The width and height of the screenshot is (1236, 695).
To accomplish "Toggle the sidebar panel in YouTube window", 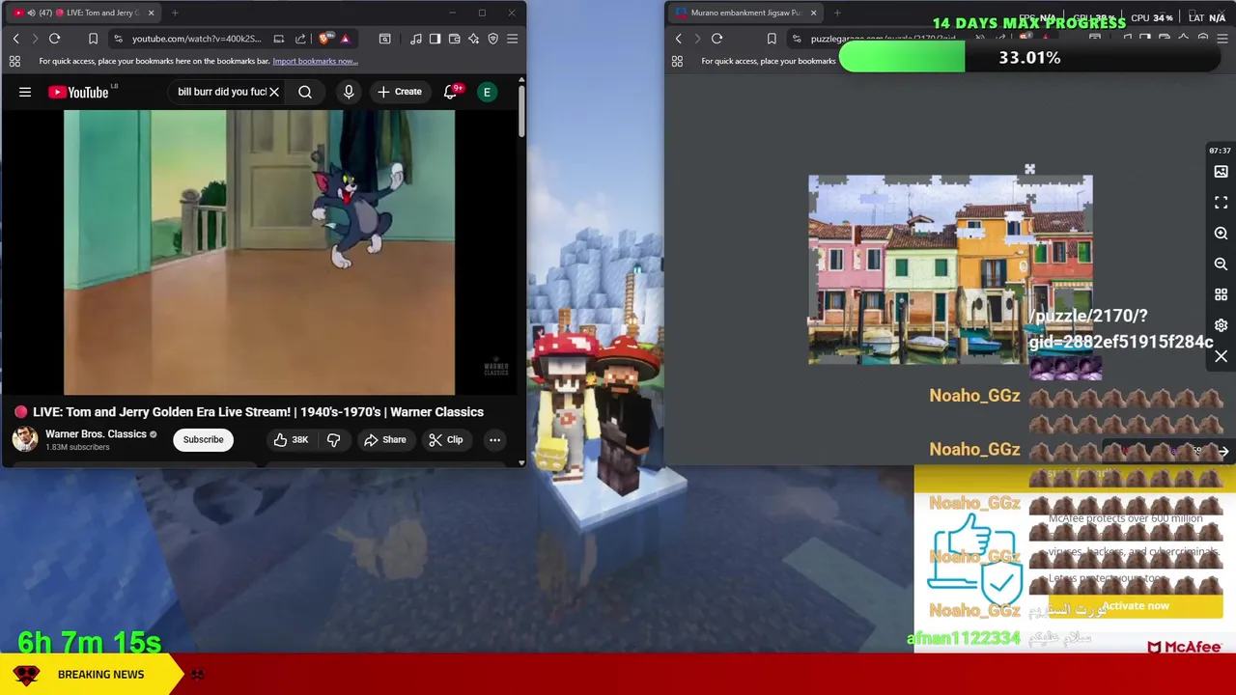I will tap(435, 39).
